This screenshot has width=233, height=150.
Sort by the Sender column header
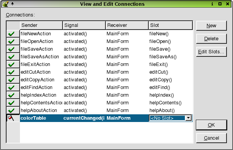coord(41,25)
